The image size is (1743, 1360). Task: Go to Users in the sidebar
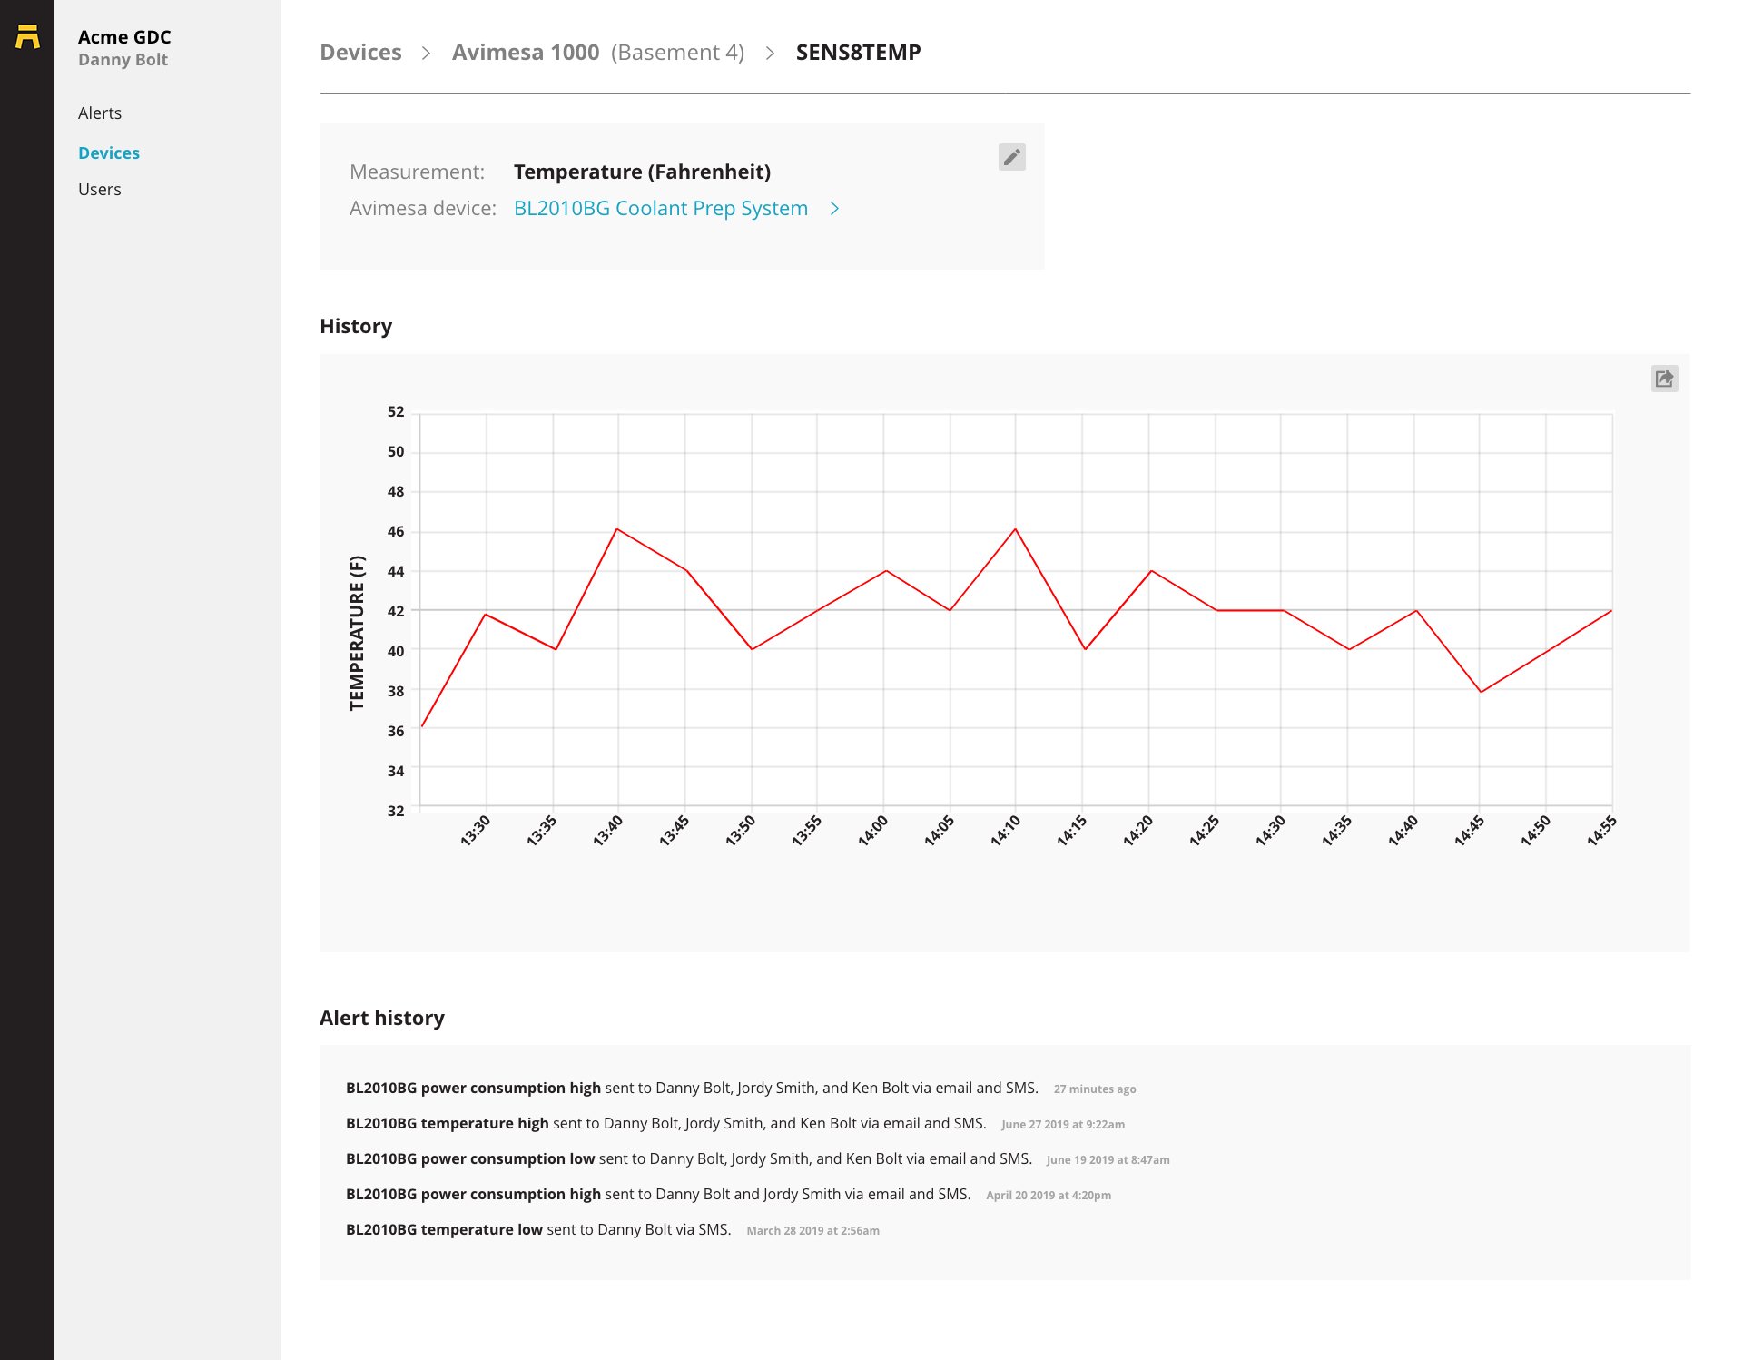[x=100, y=190]
